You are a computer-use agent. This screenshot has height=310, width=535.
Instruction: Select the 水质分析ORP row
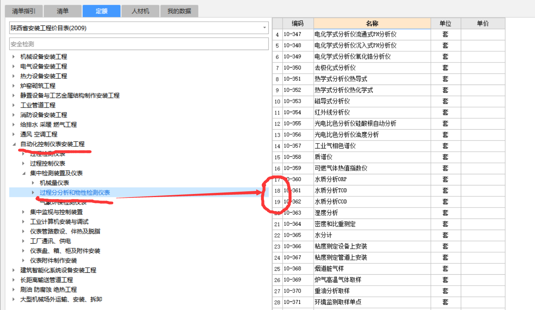click(389, 180)
